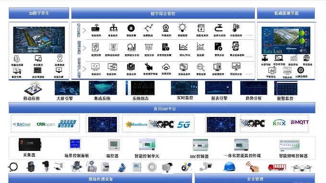Expand the equipment operations row chevron
The height and width of the screenshot is (183, 326).
84,69
